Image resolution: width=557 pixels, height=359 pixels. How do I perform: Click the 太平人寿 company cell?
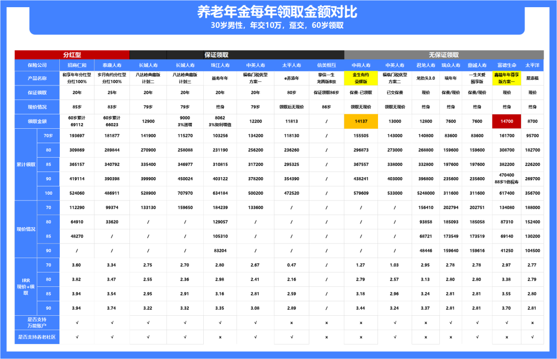(291, 65)
